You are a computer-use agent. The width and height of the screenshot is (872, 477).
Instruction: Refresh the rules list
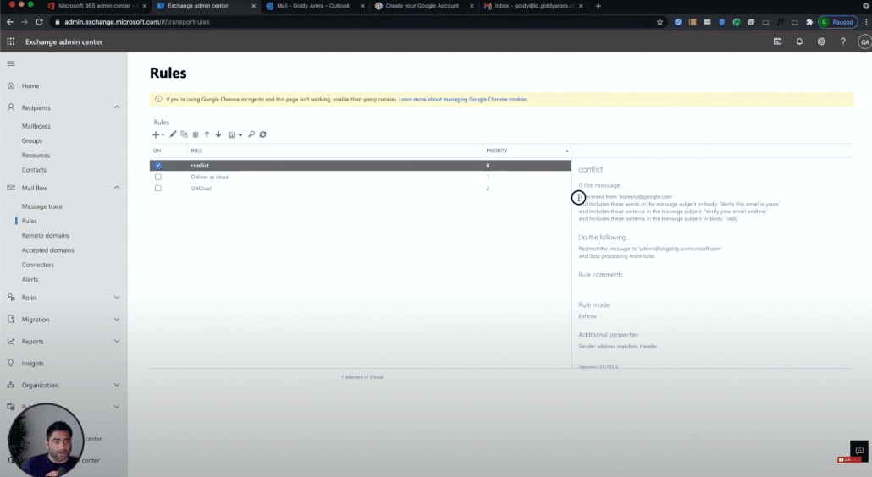(x=263, y=134)
